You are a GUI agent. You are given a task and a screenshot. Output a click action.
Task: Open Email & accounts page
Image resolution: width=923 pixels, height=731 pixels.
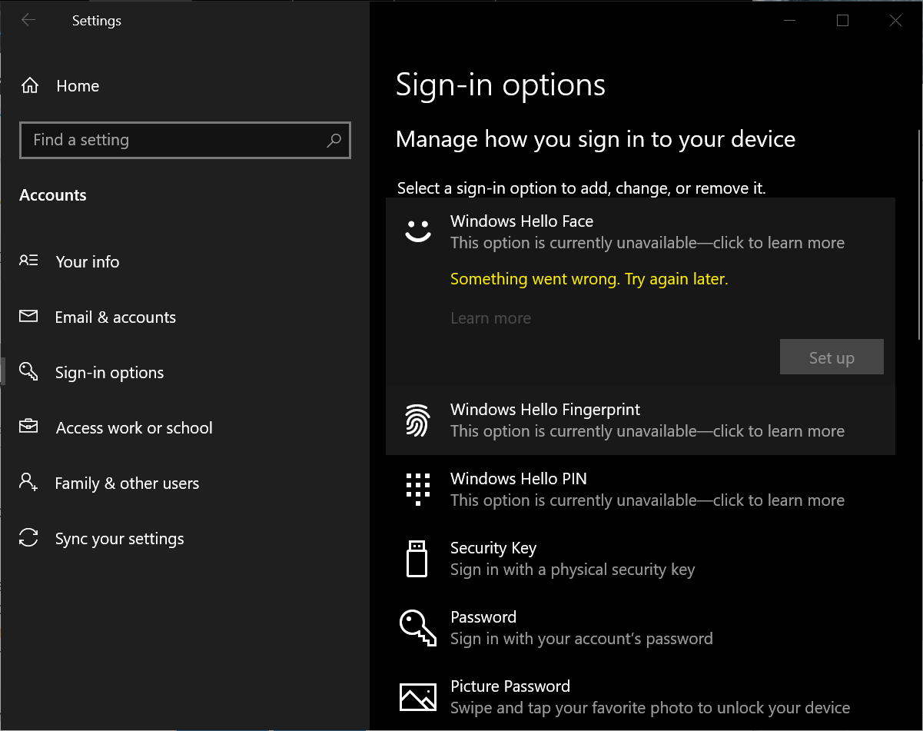tap(115, 317)
